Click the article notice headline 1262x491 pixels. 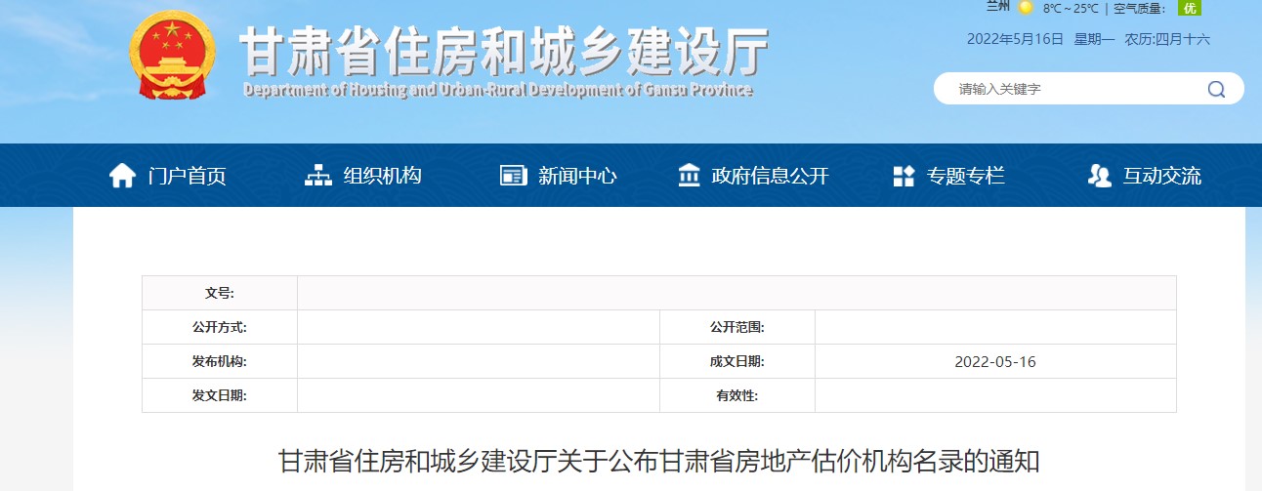click(658, 462)
